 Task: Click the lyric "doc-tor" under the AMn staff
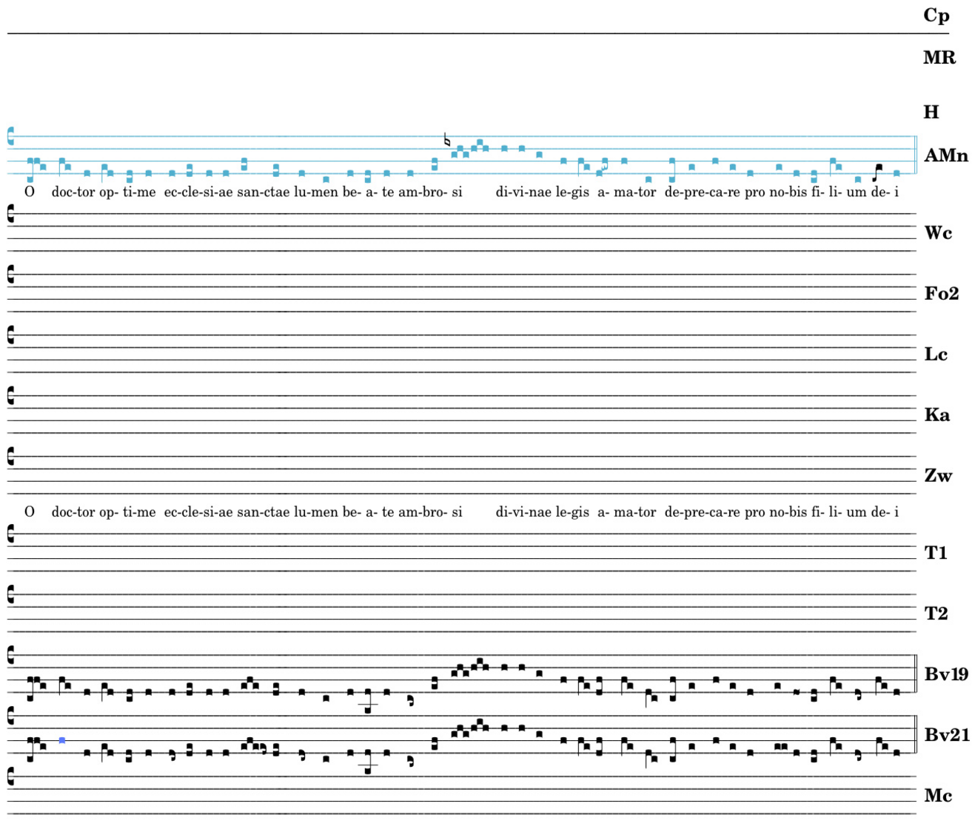(x=73, y=192)
